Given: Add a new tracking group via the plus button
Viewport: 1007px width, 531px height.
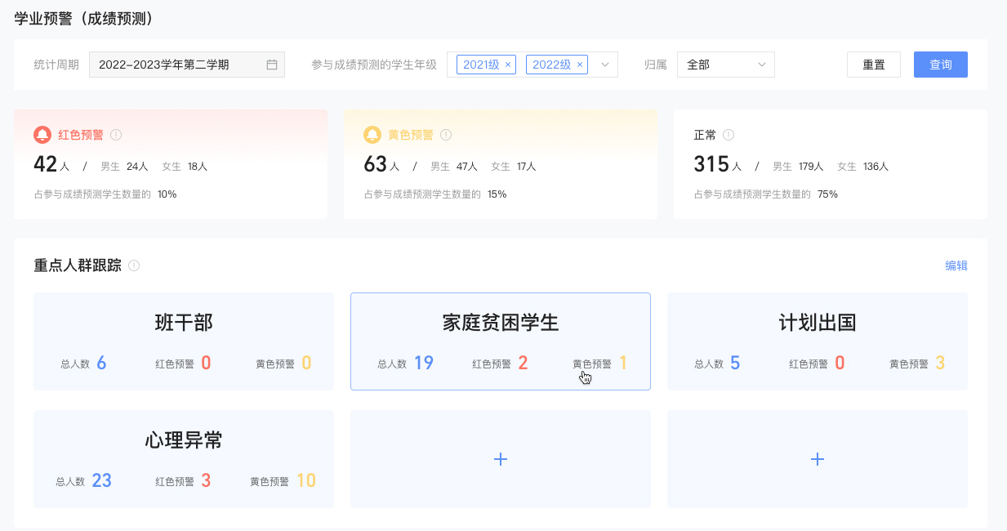Looking at the screenshot, I should [x=501, y=458].
